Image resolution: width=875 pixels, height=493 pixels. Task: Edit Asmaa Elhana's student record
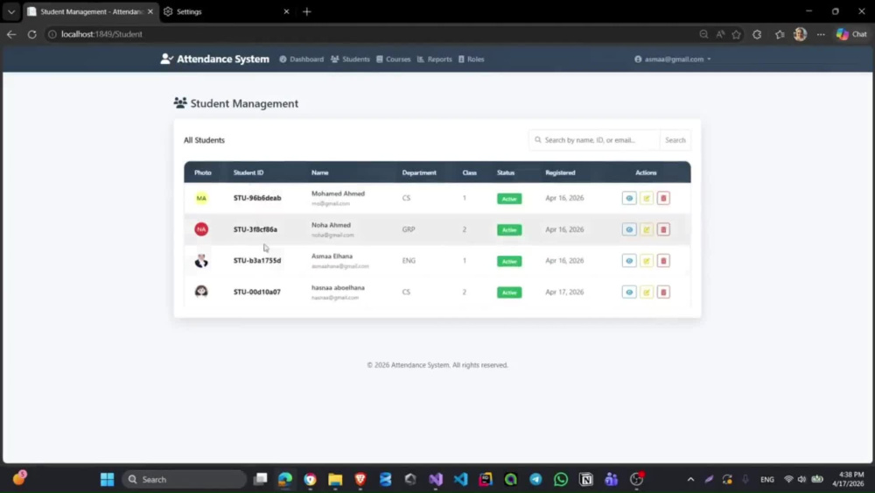(x=647, y=261)
